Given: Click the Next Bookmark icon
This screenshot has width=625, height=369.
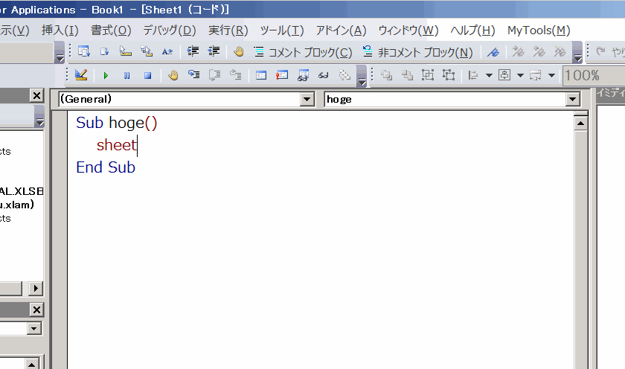Looking at the screenshot, I should 518,52.
